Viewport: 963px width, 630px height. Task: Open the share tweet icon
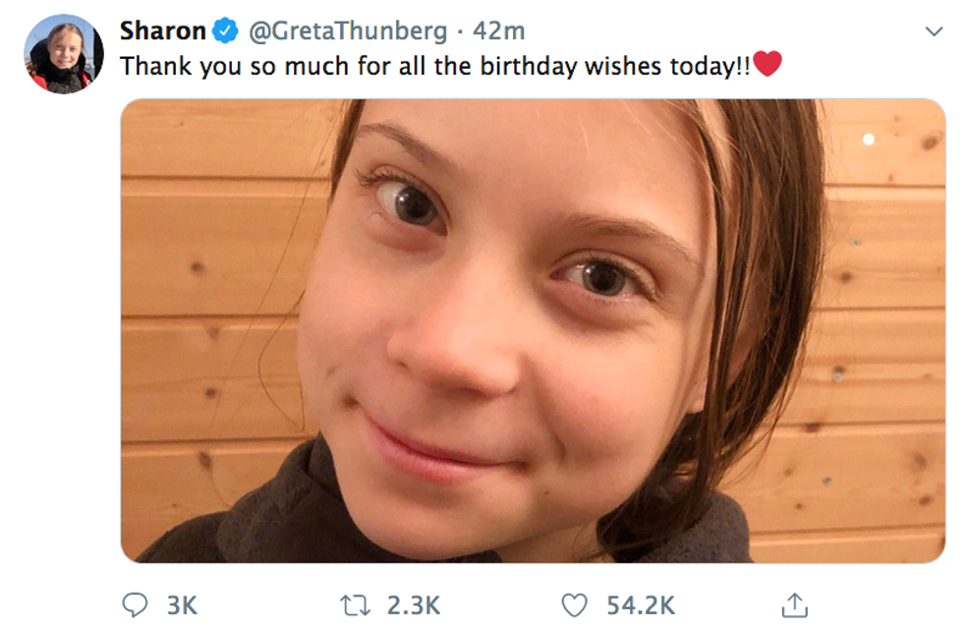pos(795,604)
